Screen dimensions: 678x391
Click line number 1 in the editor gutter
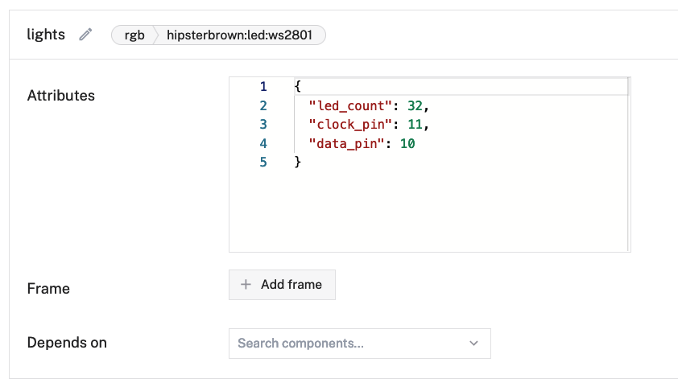pyautogui.click(x=263, y=86)
